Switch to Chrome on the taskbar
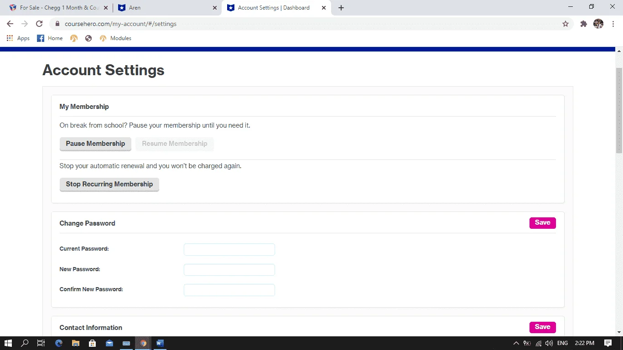Screen dimensions: 623x350 click(143, 343)
